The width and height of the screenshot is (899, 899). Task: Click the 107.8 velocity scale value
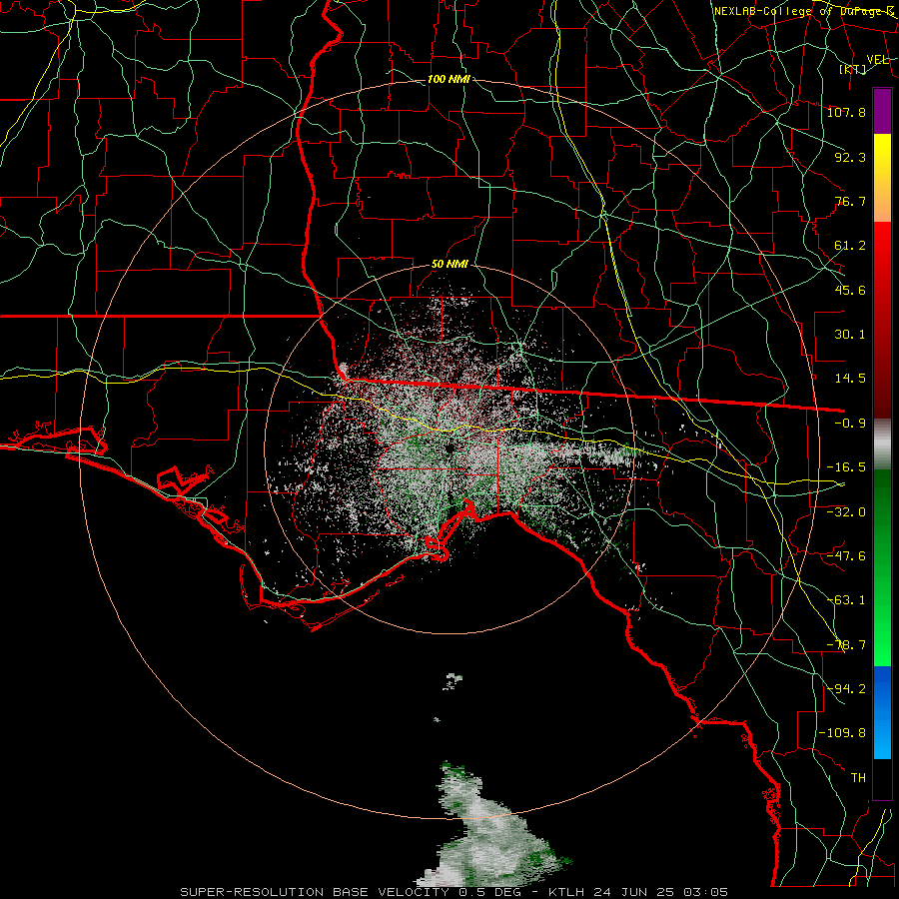846,112
